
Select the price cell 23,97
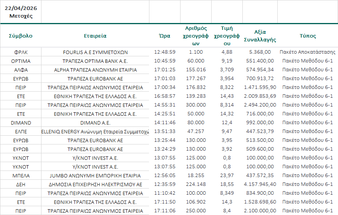(227, 176)
